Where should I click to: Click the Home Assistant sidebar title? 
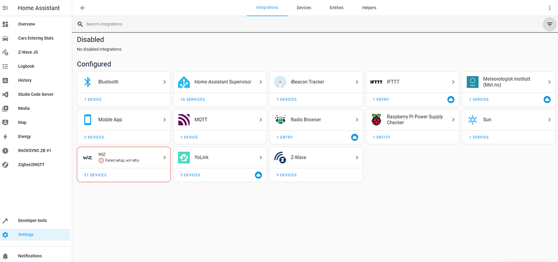tap(39, 8)
